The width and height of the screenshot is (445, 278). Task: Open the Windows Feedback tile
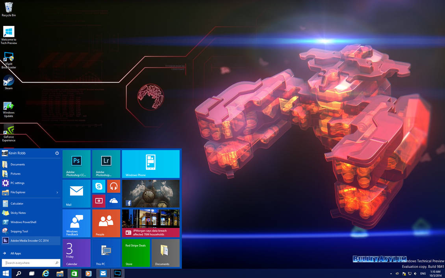coord(76,223)
